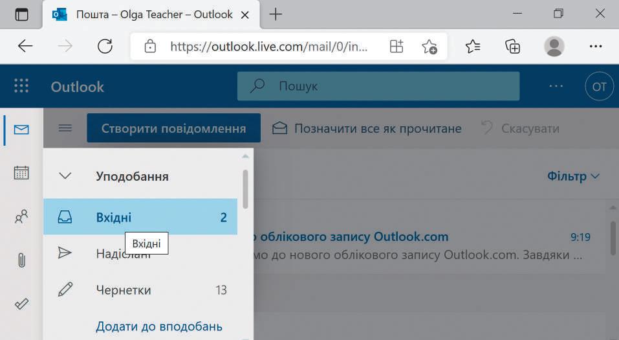
Task: Open the Outlook app launcher grid
Action: click(21, 85)
